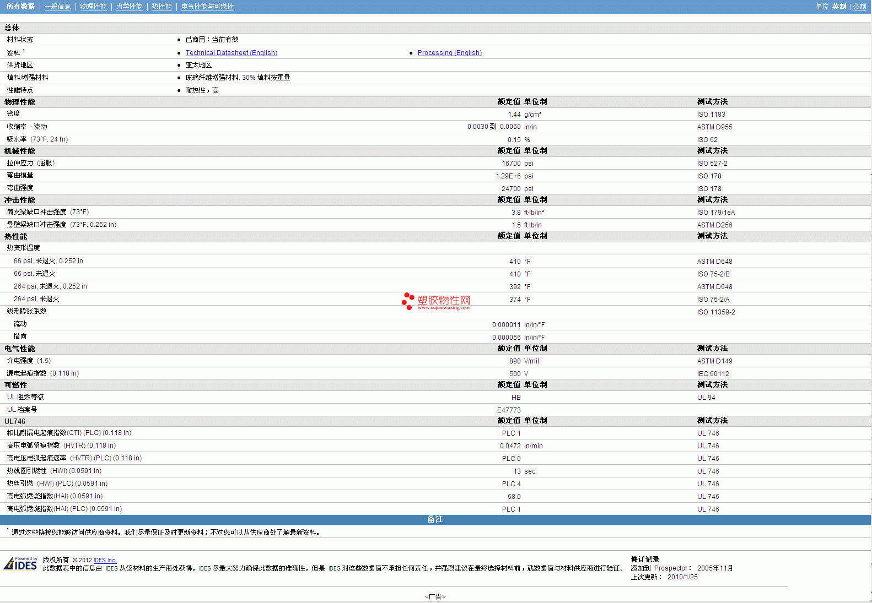Open the 物理性能 tab
This screenshot has height=603, width=872.
pos(93,7)
